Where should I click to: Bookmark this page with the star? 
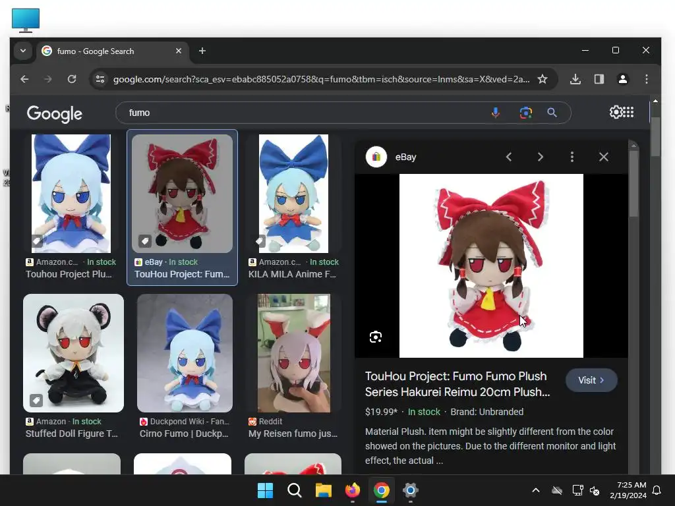click(543, 79)
